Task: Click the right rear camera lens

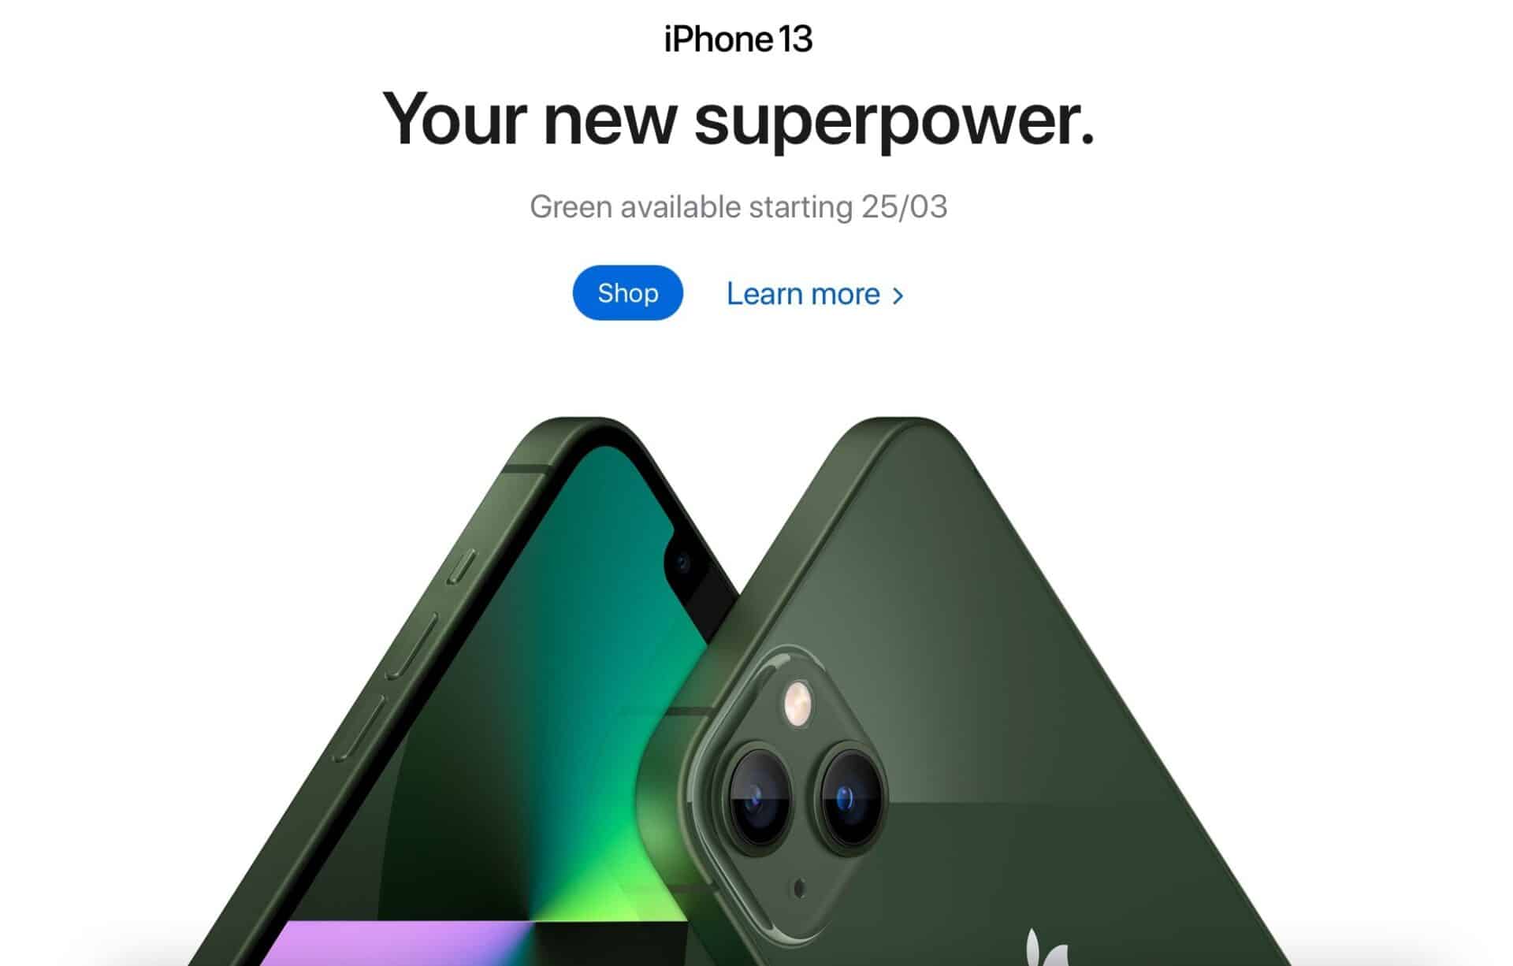Action: coord(849,798)
